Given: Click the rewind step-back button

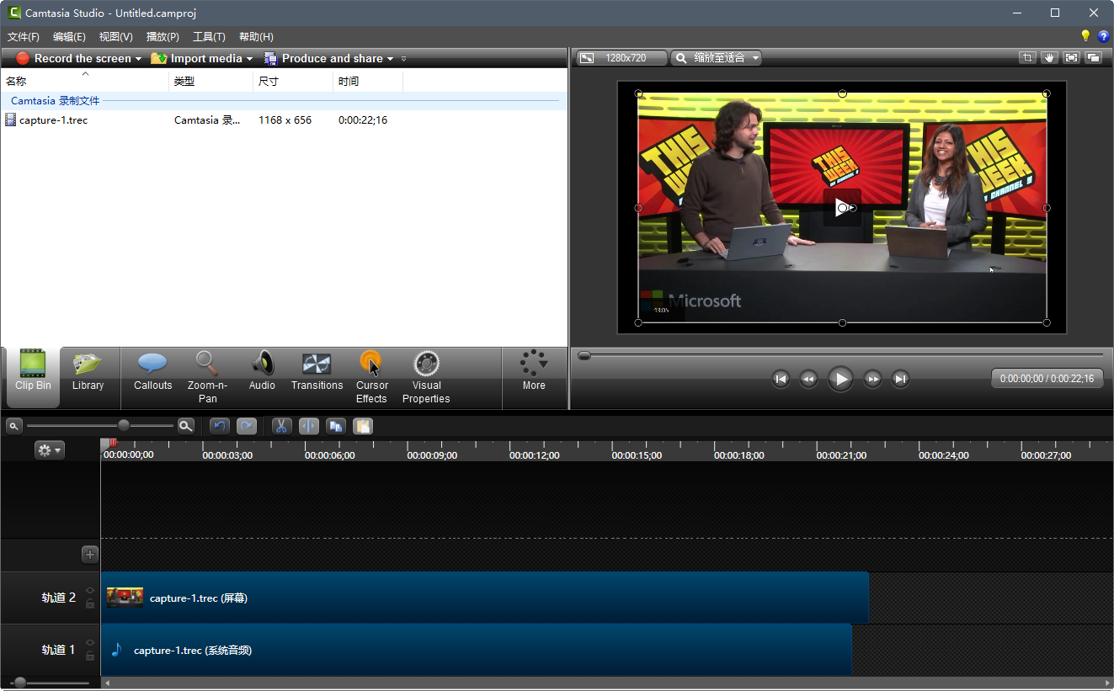Looking at the screenshot, I should [x=808, y=379].
